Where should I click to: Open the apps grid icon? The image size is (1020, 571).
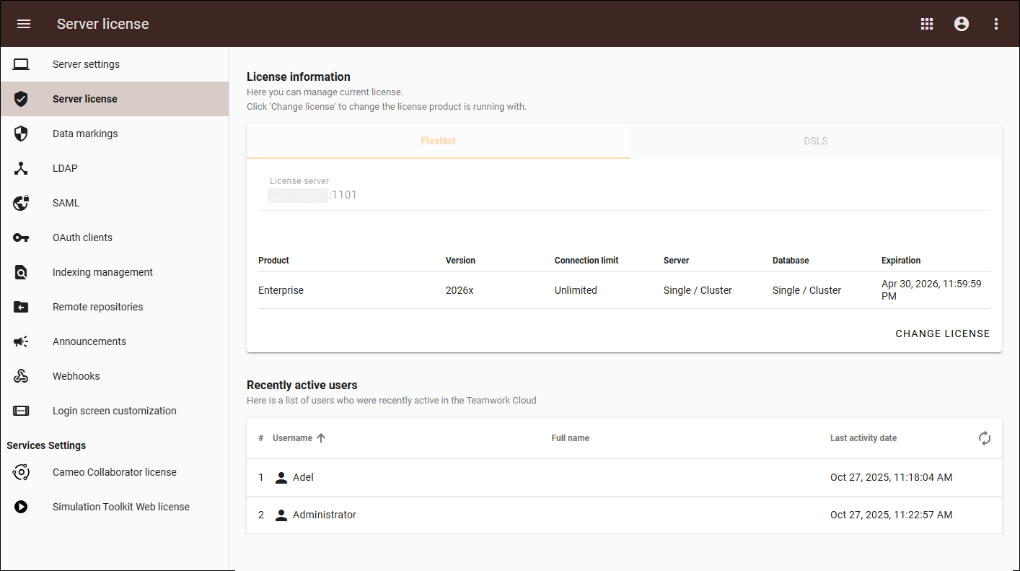[x=927, y=24]
